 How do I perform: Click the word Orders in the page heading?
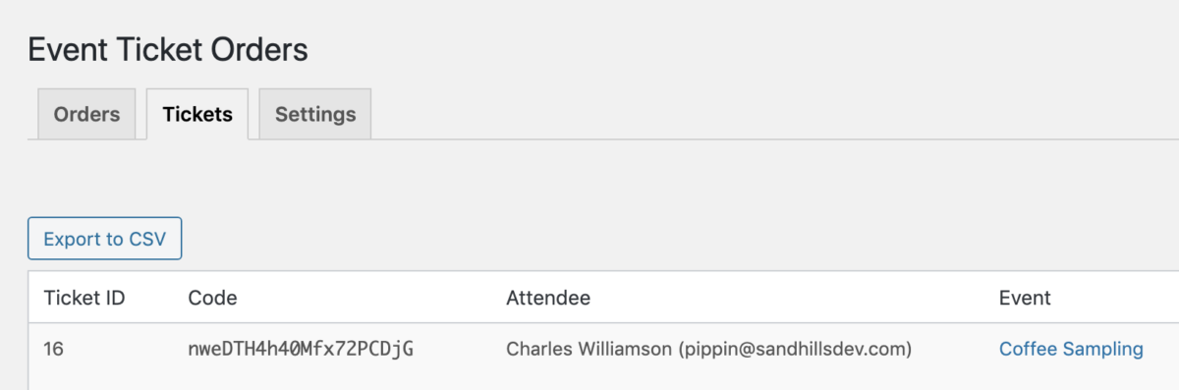[x=259, y=49]
